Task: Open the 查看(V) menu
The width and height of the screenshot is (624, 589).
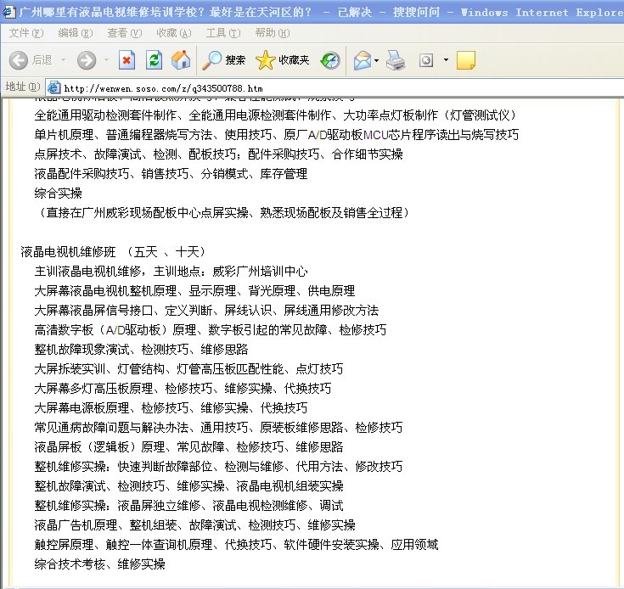Action: point(124,33)
